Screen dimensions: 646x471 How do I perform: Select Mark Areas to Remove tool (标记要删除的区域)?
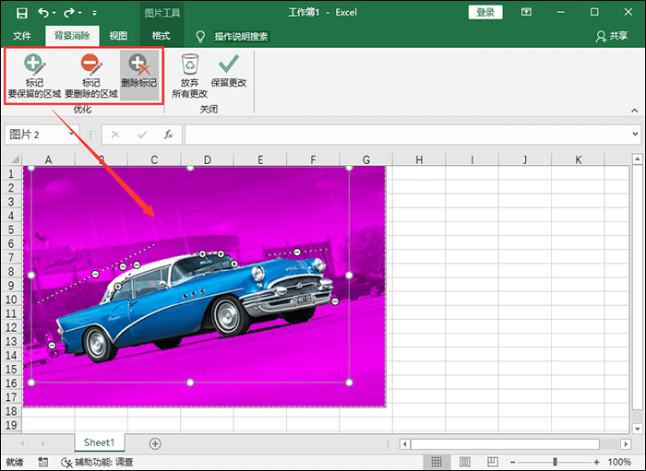(91, 76)
